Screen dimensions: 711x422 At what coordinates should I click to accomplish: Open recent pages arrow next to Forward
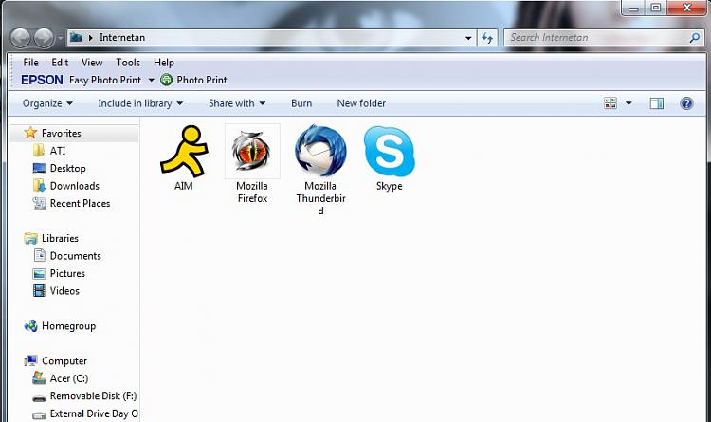tap(61, 38)
